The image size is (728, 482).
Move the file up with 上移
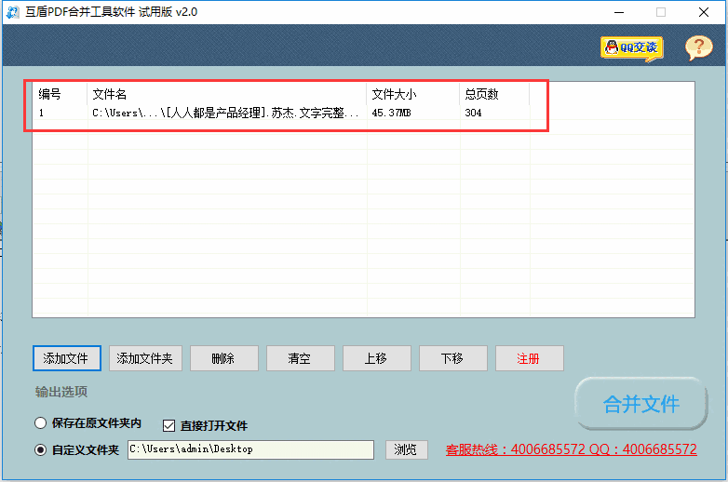(376, 358)
